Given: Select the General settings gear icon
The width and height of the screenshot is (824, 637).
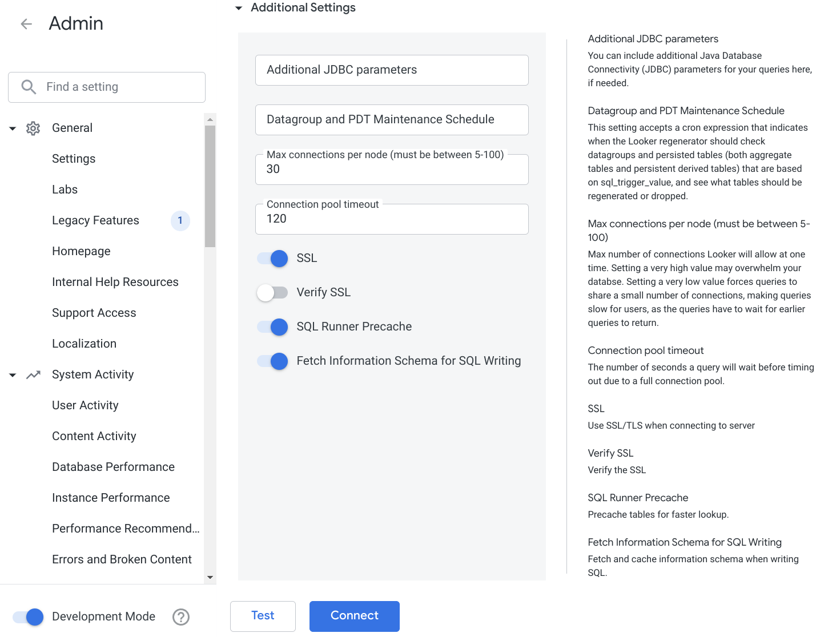Looking at the screenshot, I should click(x=33, y=128).
